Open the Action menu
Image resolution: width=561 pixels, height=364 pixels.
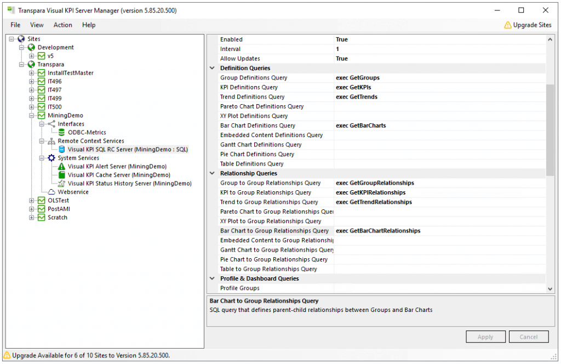[x=62, y=25]
